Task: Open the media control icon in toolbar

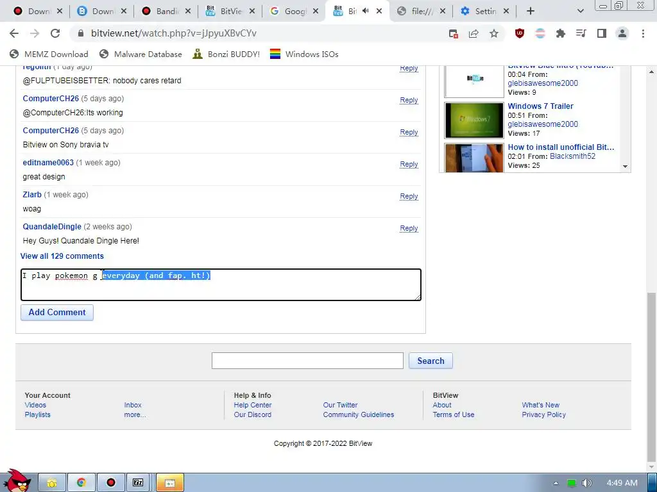Action: [x=581, y=33]
